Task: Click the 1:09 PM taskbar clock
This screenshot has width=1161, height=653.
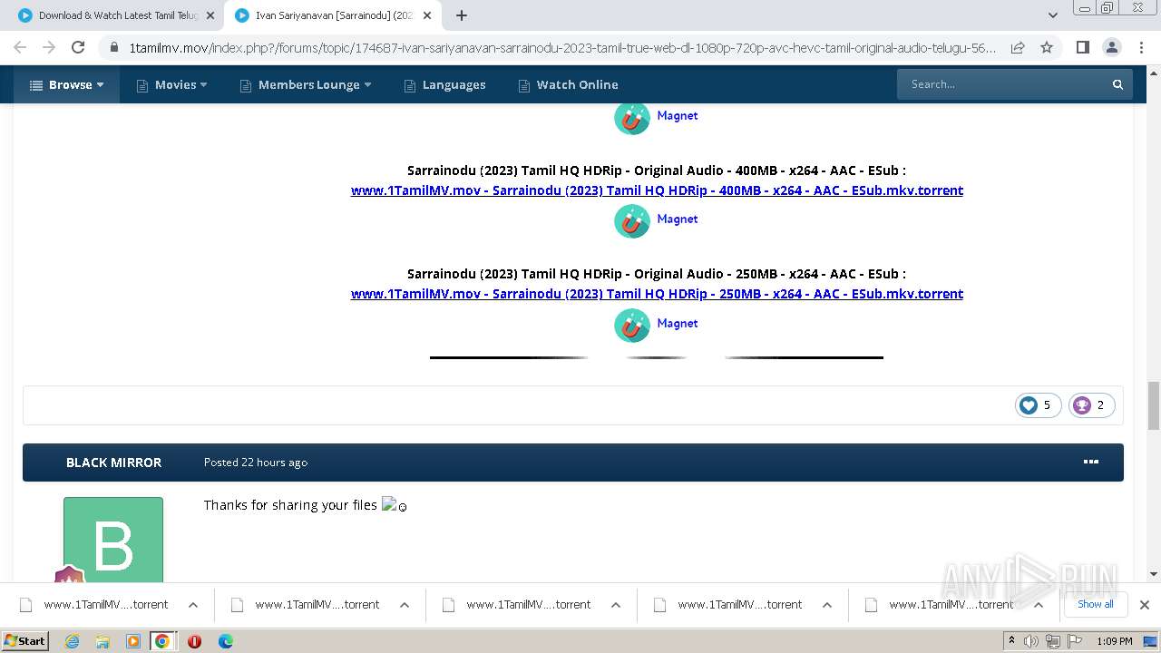Action: pyautogui.click(x=1115, y=641)
